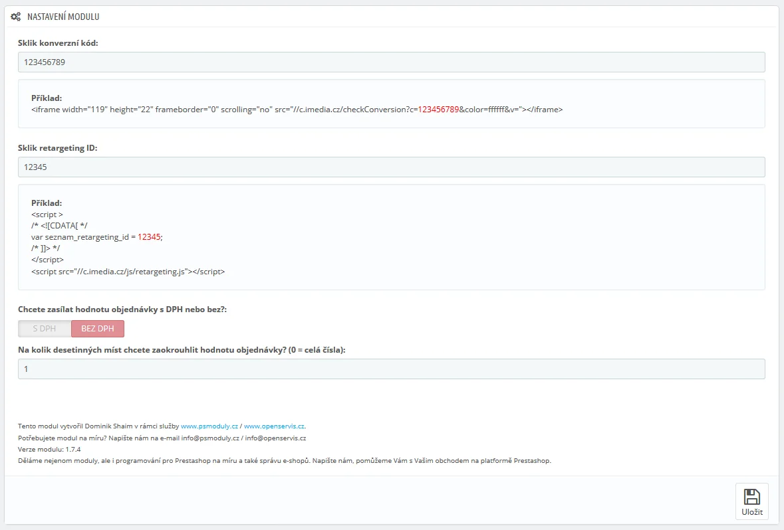Click into the Sklik retargeting ID field
The height and width of the screenshot is (530, 784).
click(391, 167)
